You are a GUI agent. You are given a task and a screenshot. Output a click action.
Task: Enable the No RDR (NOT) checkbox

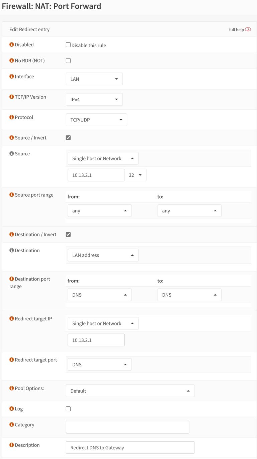[x=68, y=60]
